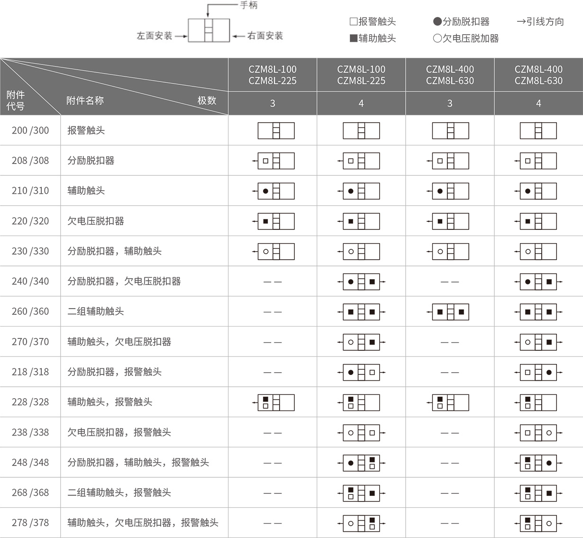
Task: Click the 附件名称 column header
Action: coord(85,100)
